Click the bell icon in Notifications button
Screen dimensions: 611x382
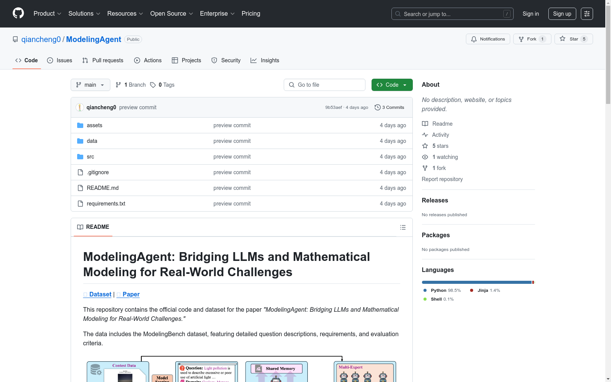(474, 39)
